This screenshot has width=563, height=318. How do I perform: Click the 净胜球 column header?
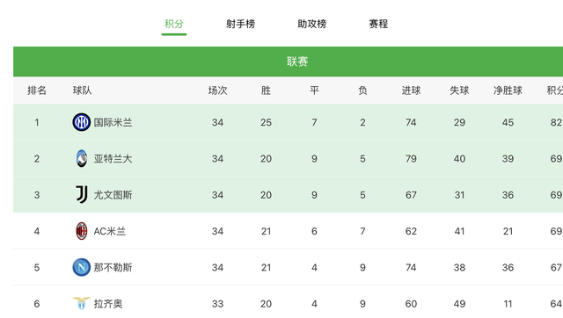[x=508, y=90]
